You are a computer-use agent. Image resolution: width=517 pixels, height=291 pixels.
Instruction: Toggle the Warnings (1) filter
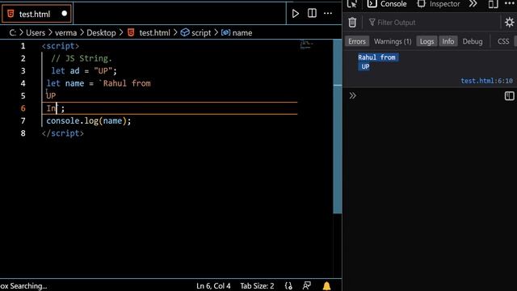click(393, 41)
